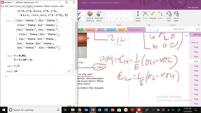Click the Mathematica output suggestions icon next to Out[3]
The height and width of the screenshot is (113, 201).
coord(69,71)
